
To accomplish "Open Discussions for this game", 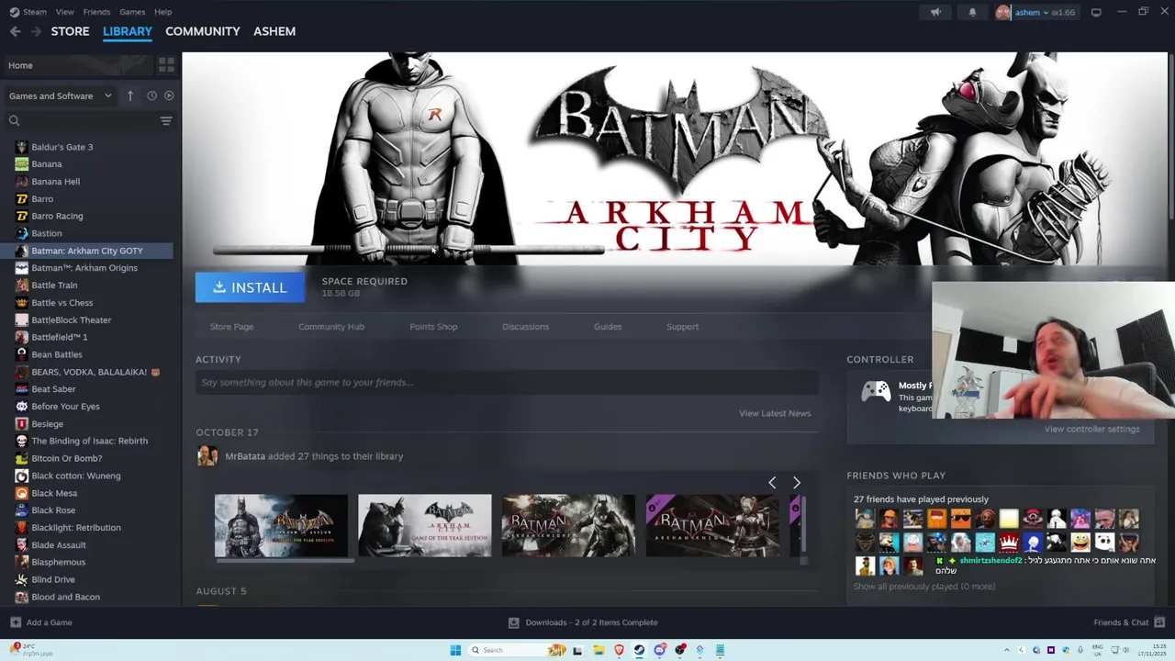I will pos(525,327).
